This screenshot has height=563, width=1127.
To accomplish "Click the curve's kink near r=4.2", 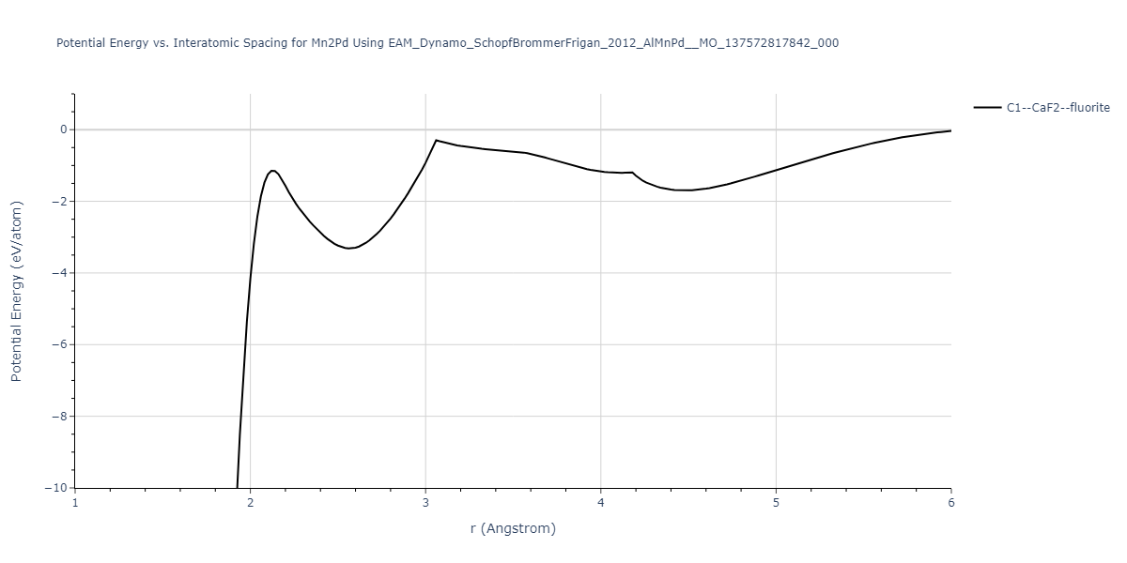I will click(x=633, y=173).
